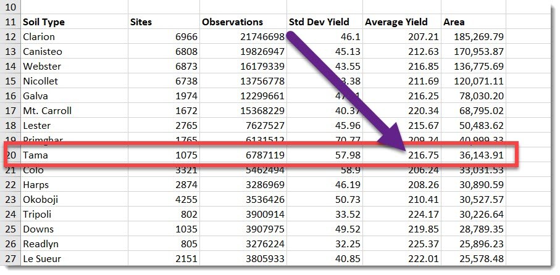Select the row 27 header number
The image size is (560, 275).
[10, 259]
